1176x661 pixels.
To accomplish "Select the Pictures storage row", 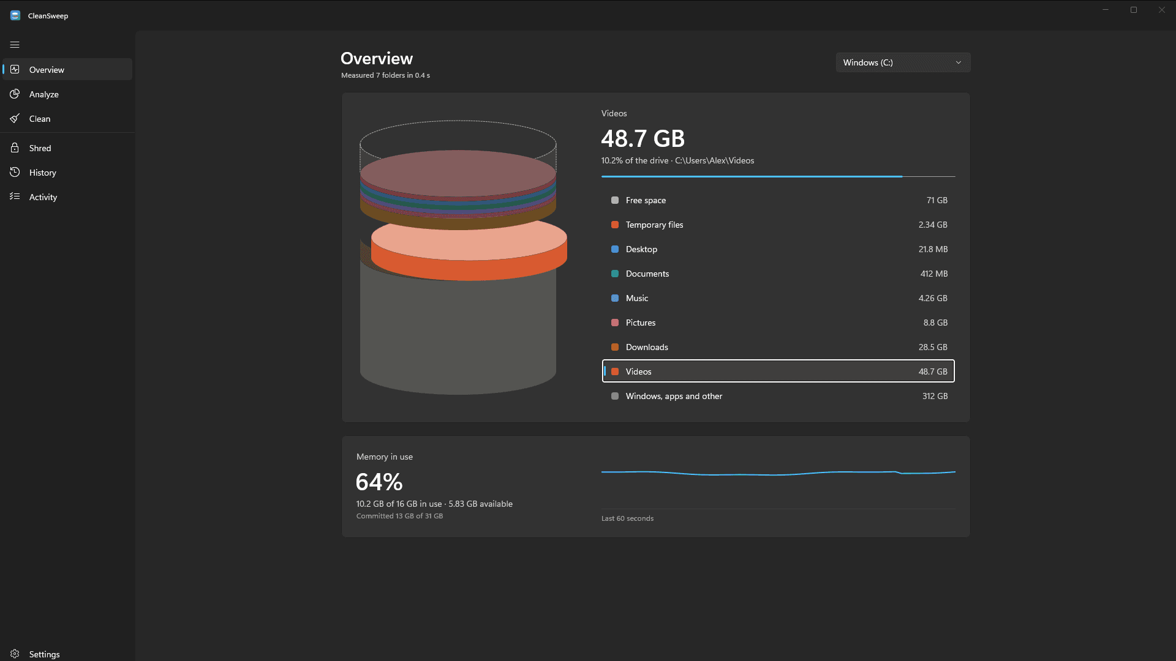I will pos(778,323).
